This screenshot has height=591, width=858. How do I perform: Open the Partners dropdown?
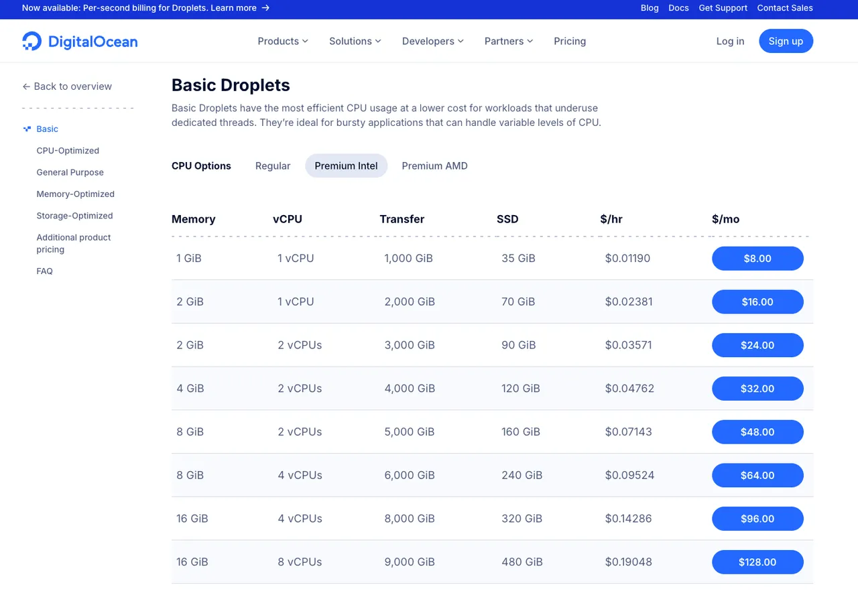tap(509, 41)
